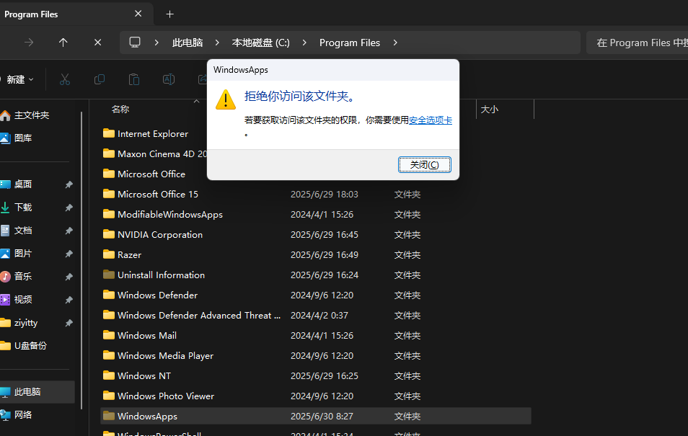Expand the chevron after Program Files breadcrumb

point(395,43)
